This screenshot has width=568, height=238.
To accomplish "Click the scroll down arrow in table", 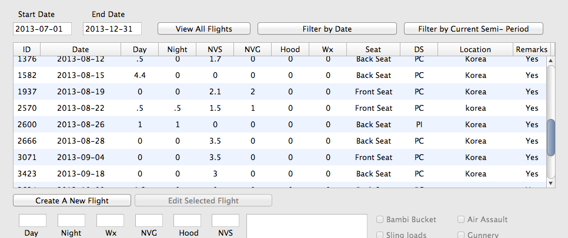I will coord(550,183).
